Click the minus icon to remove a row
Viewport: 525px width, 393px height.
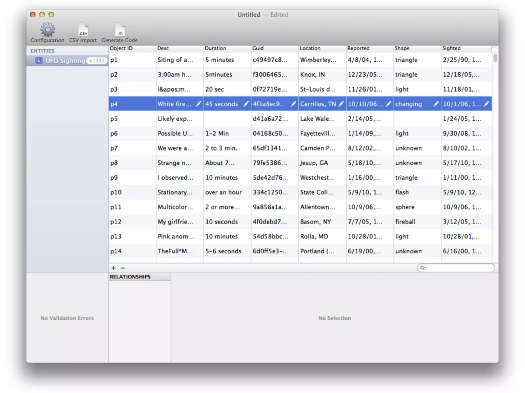pos(123,268)
